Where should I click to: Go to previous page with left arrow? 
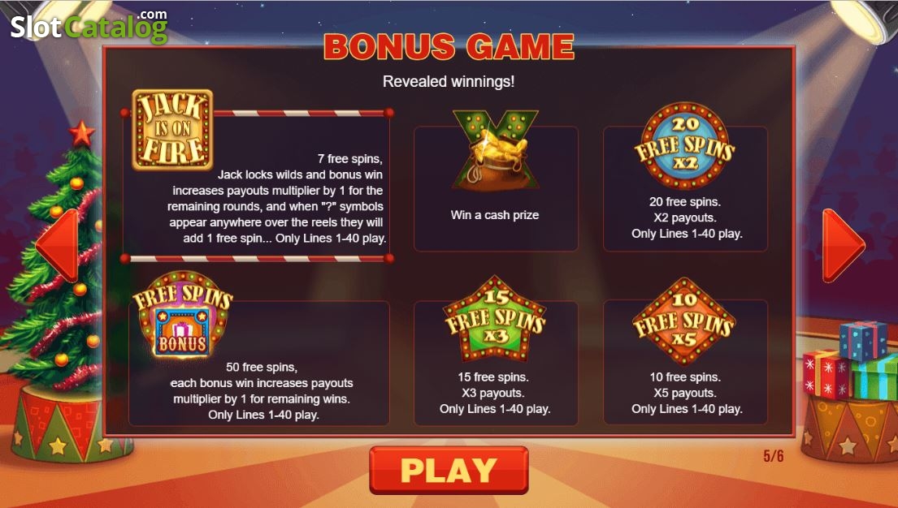tap(57, 245)
